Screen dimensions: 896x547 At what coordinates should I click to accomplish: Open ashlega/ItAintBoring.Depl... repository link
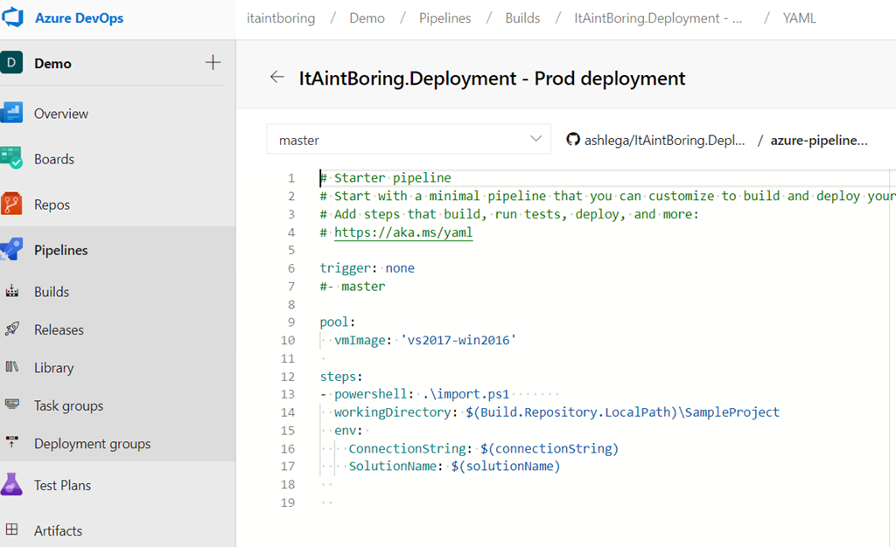[x=665, y=141]
